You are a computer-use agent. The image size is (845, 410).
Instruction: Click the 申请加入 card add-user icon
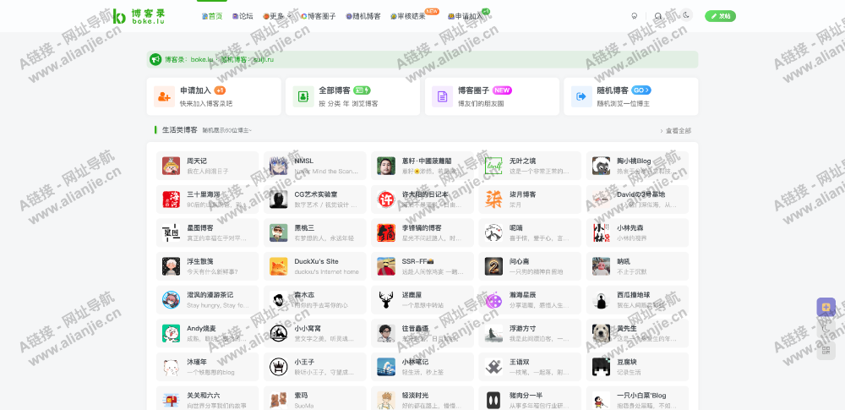pyautogui.click(x=165, y=96)
